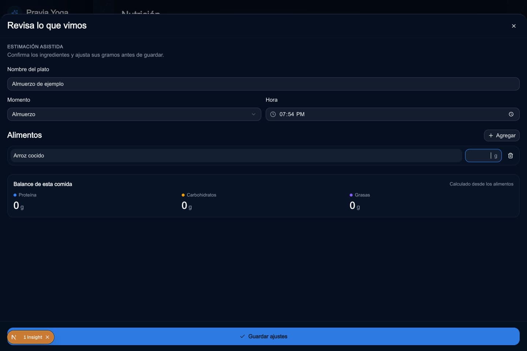
Task: Click the Proteína label
Action: click(27, 195)
